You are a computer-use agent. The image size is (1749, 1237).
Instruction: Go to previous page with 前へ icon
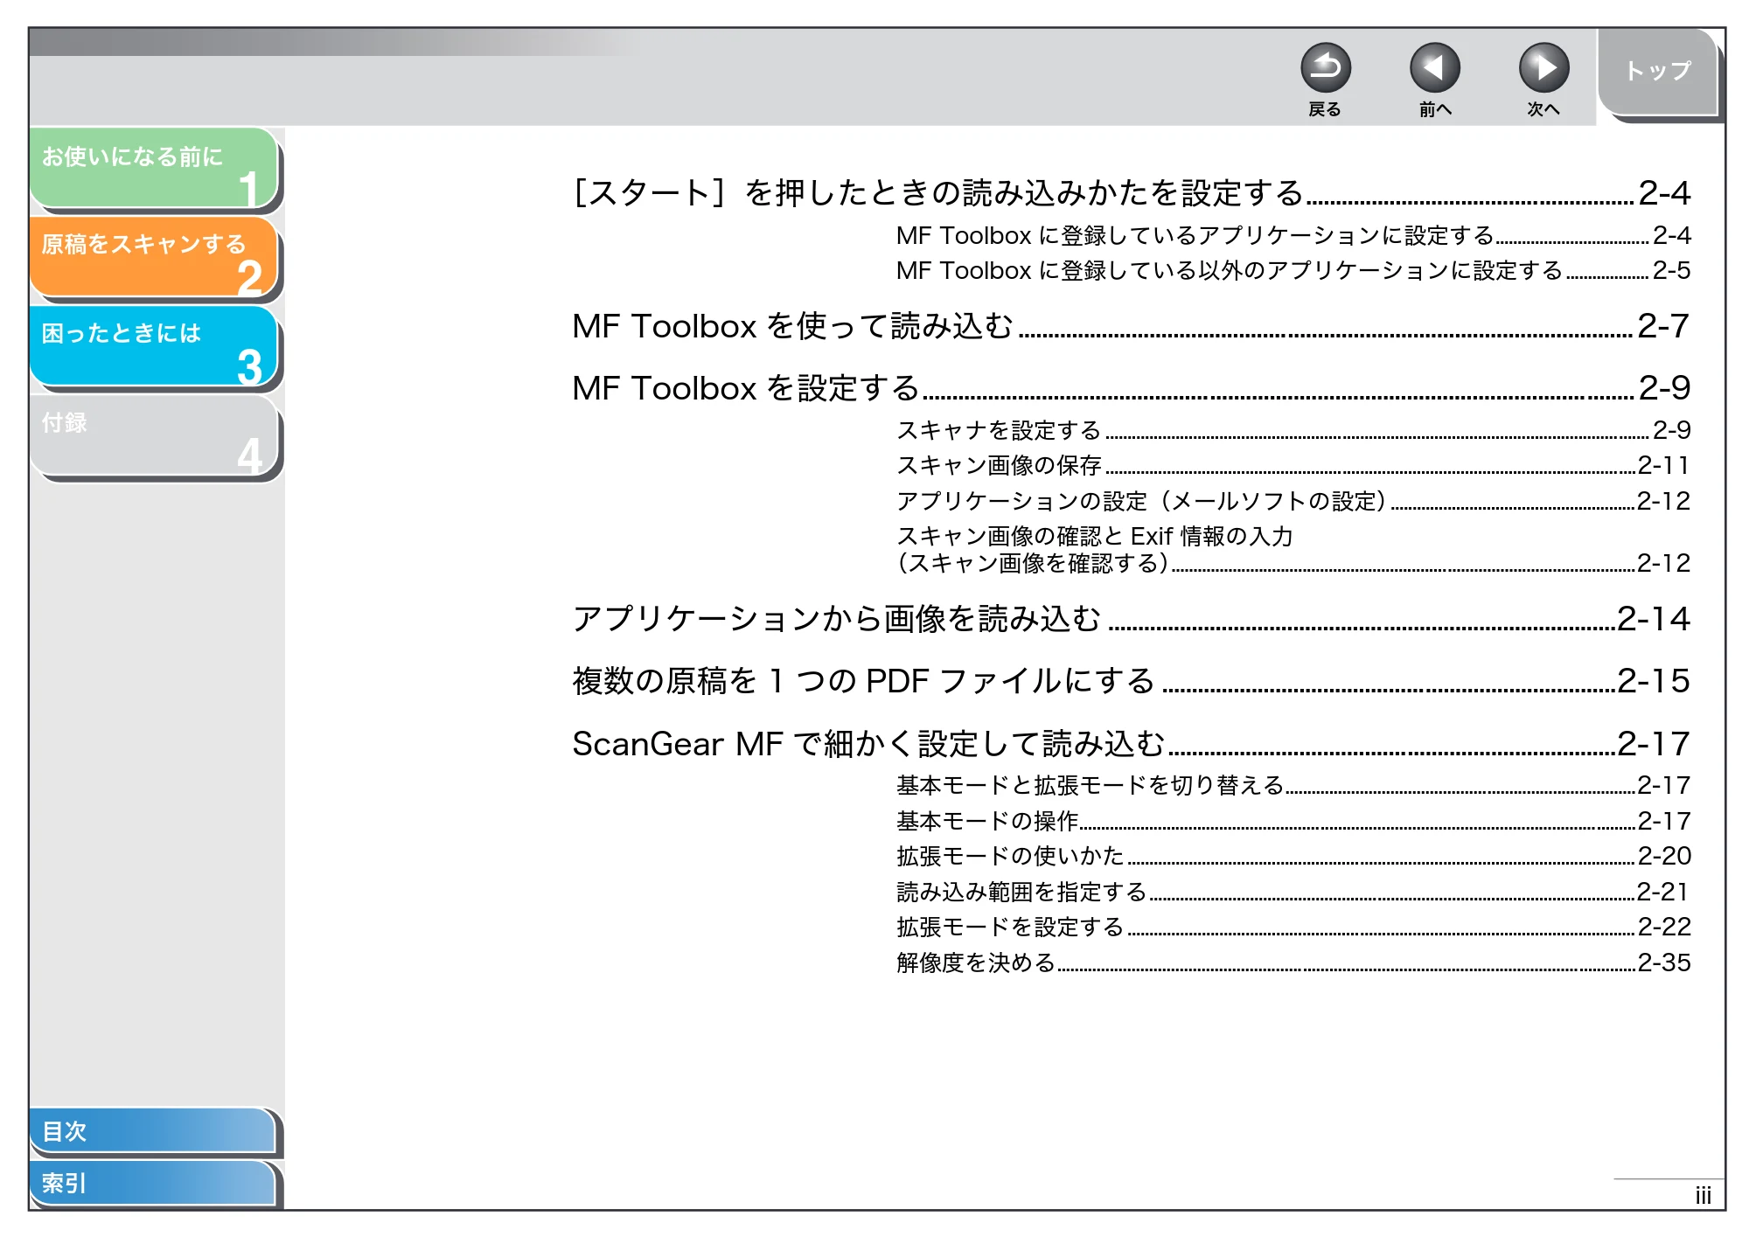[1434, 68]
